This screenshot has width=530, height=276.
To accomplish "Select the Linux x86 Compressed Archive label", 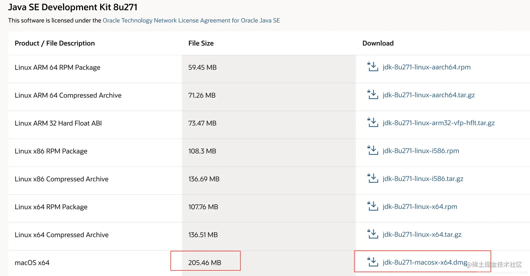I will pos(62,179).
